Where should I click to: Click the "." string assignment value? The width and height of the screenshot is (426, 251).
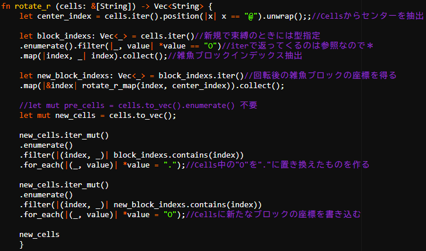(x=170, y=165)
